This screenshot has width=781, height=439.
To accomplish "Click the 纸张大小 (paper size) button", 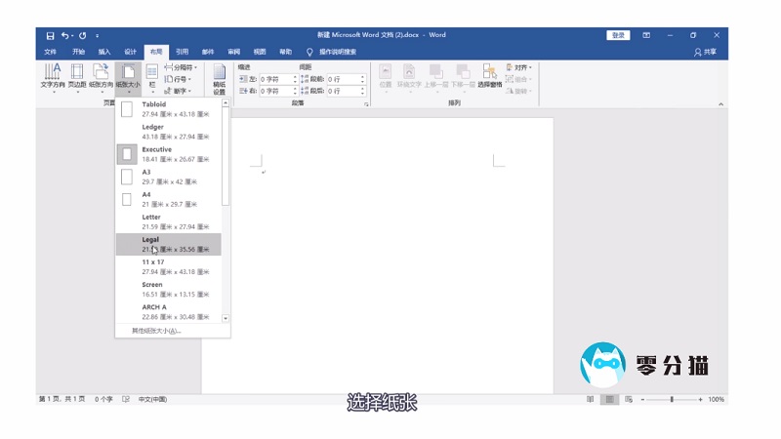I will click(128, 76).
